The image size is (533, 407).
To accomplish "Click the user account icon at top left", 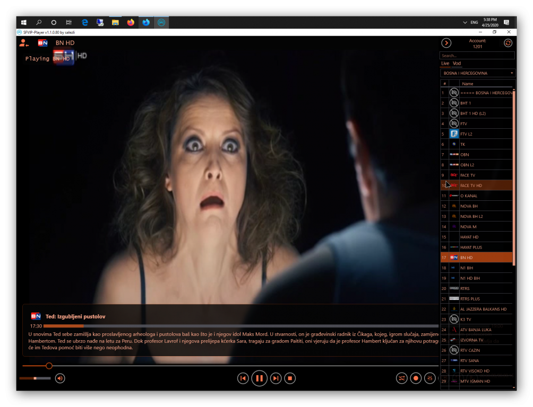I will (24, 43).
